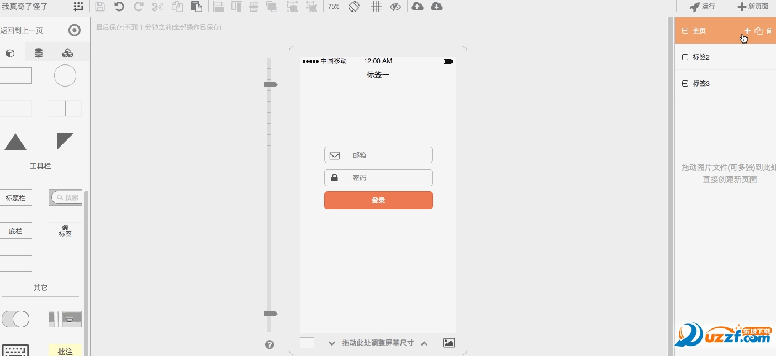Open the 75% zoom level dropdown
The height and width of the screenshot is (356, 776).
(334, 7)
